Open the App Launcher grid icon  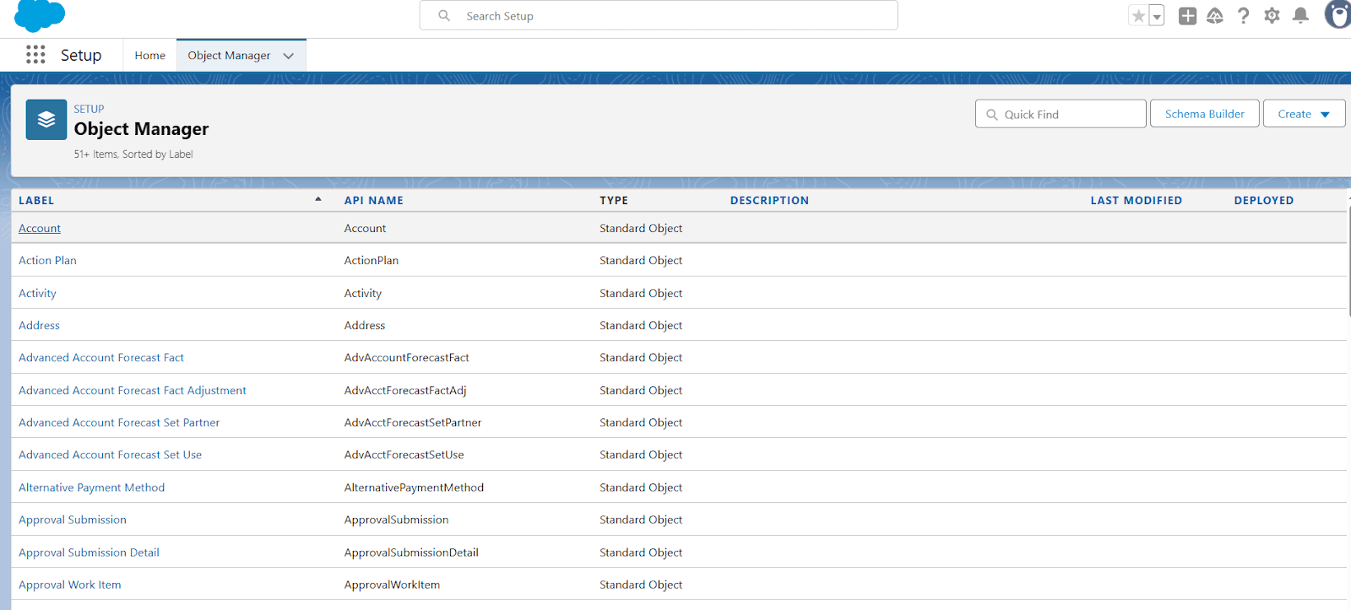point(35,55)
